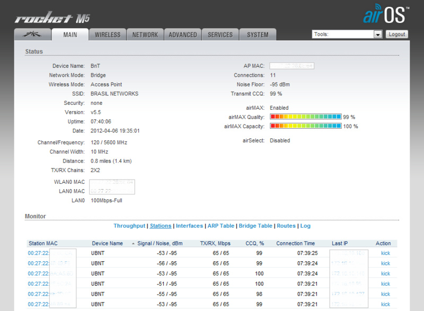
Task: Click the 'Monitor' section heading
Action: coord(36,216)
